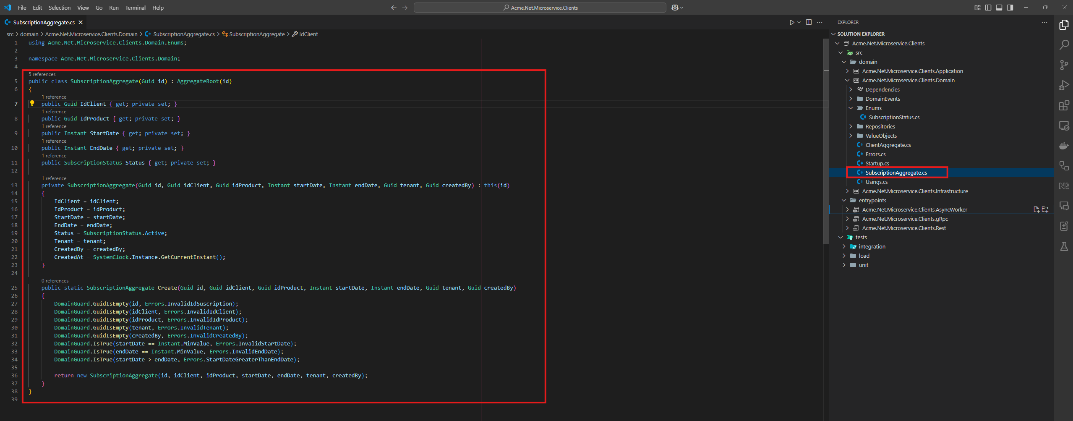Open the Extensions view
The image size is (1073, 421).
(1064, 105)
